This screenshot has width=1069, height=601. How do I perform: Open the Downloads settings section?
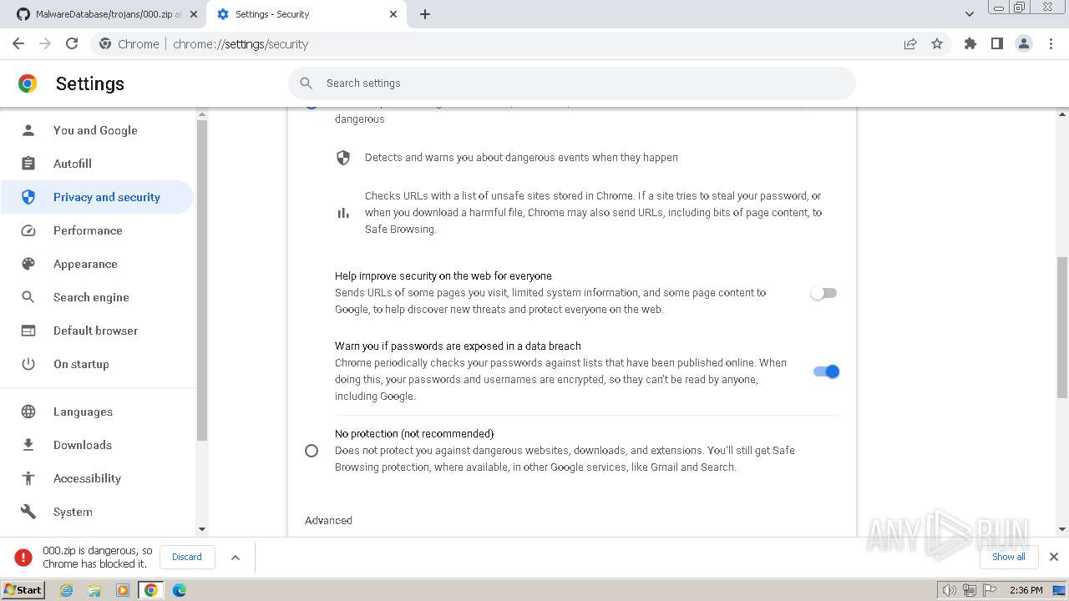tap(97, 445)
